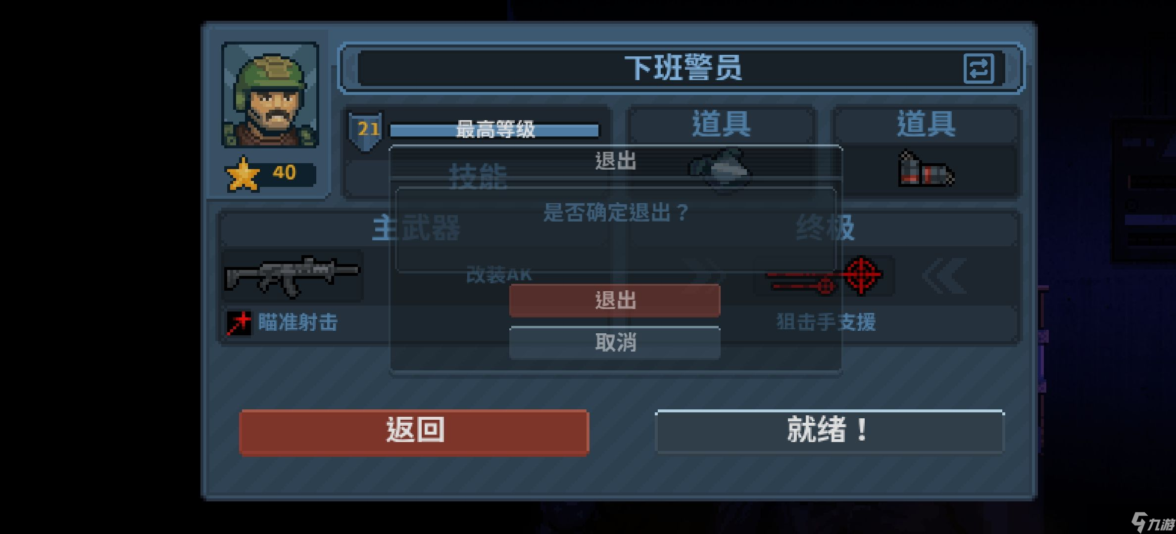Click the gold star rating icon

tap(243, 174)
